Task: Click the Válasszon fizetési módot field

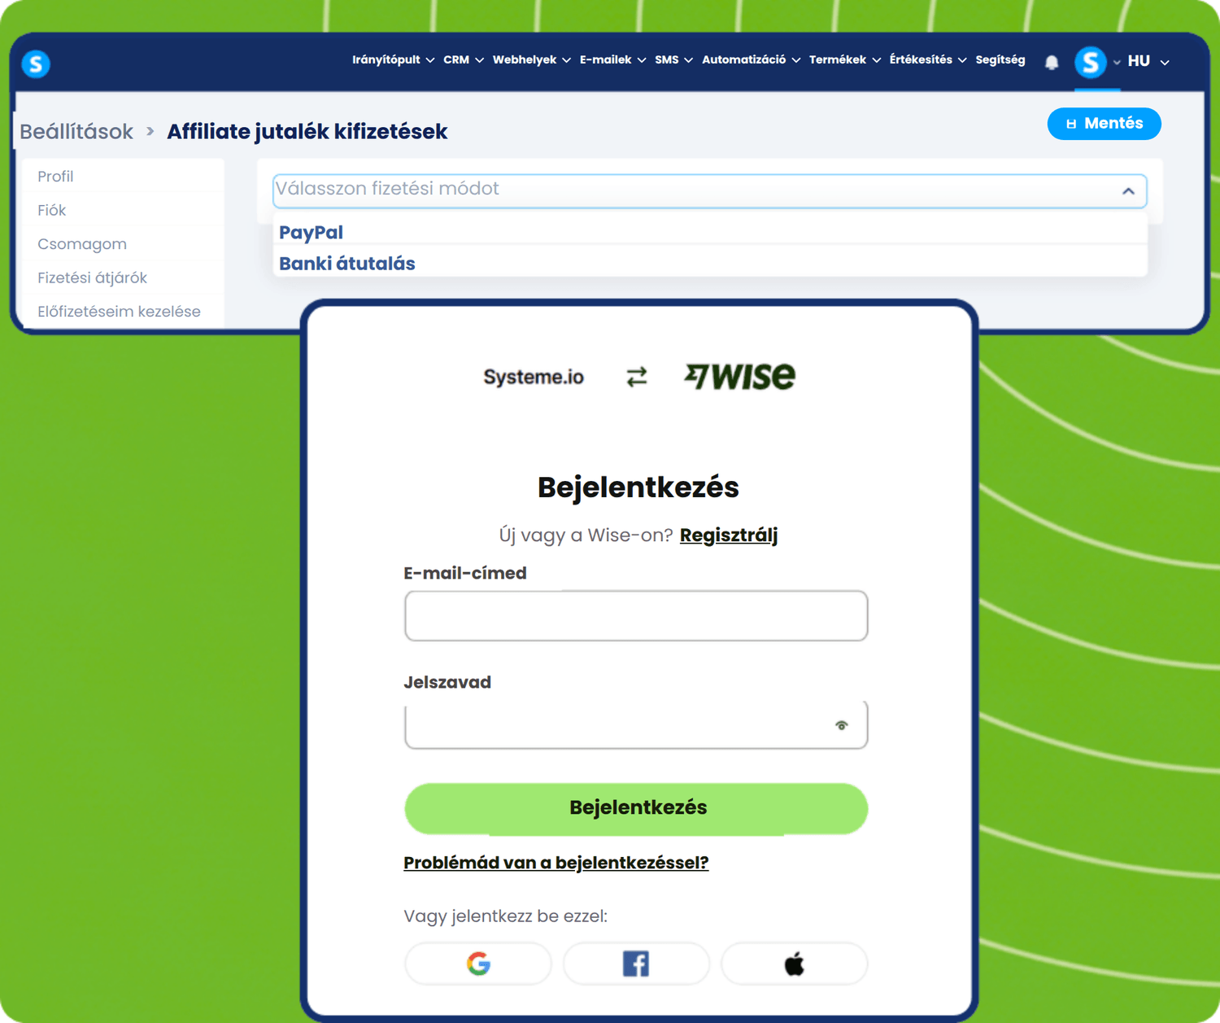Action: 709,190
